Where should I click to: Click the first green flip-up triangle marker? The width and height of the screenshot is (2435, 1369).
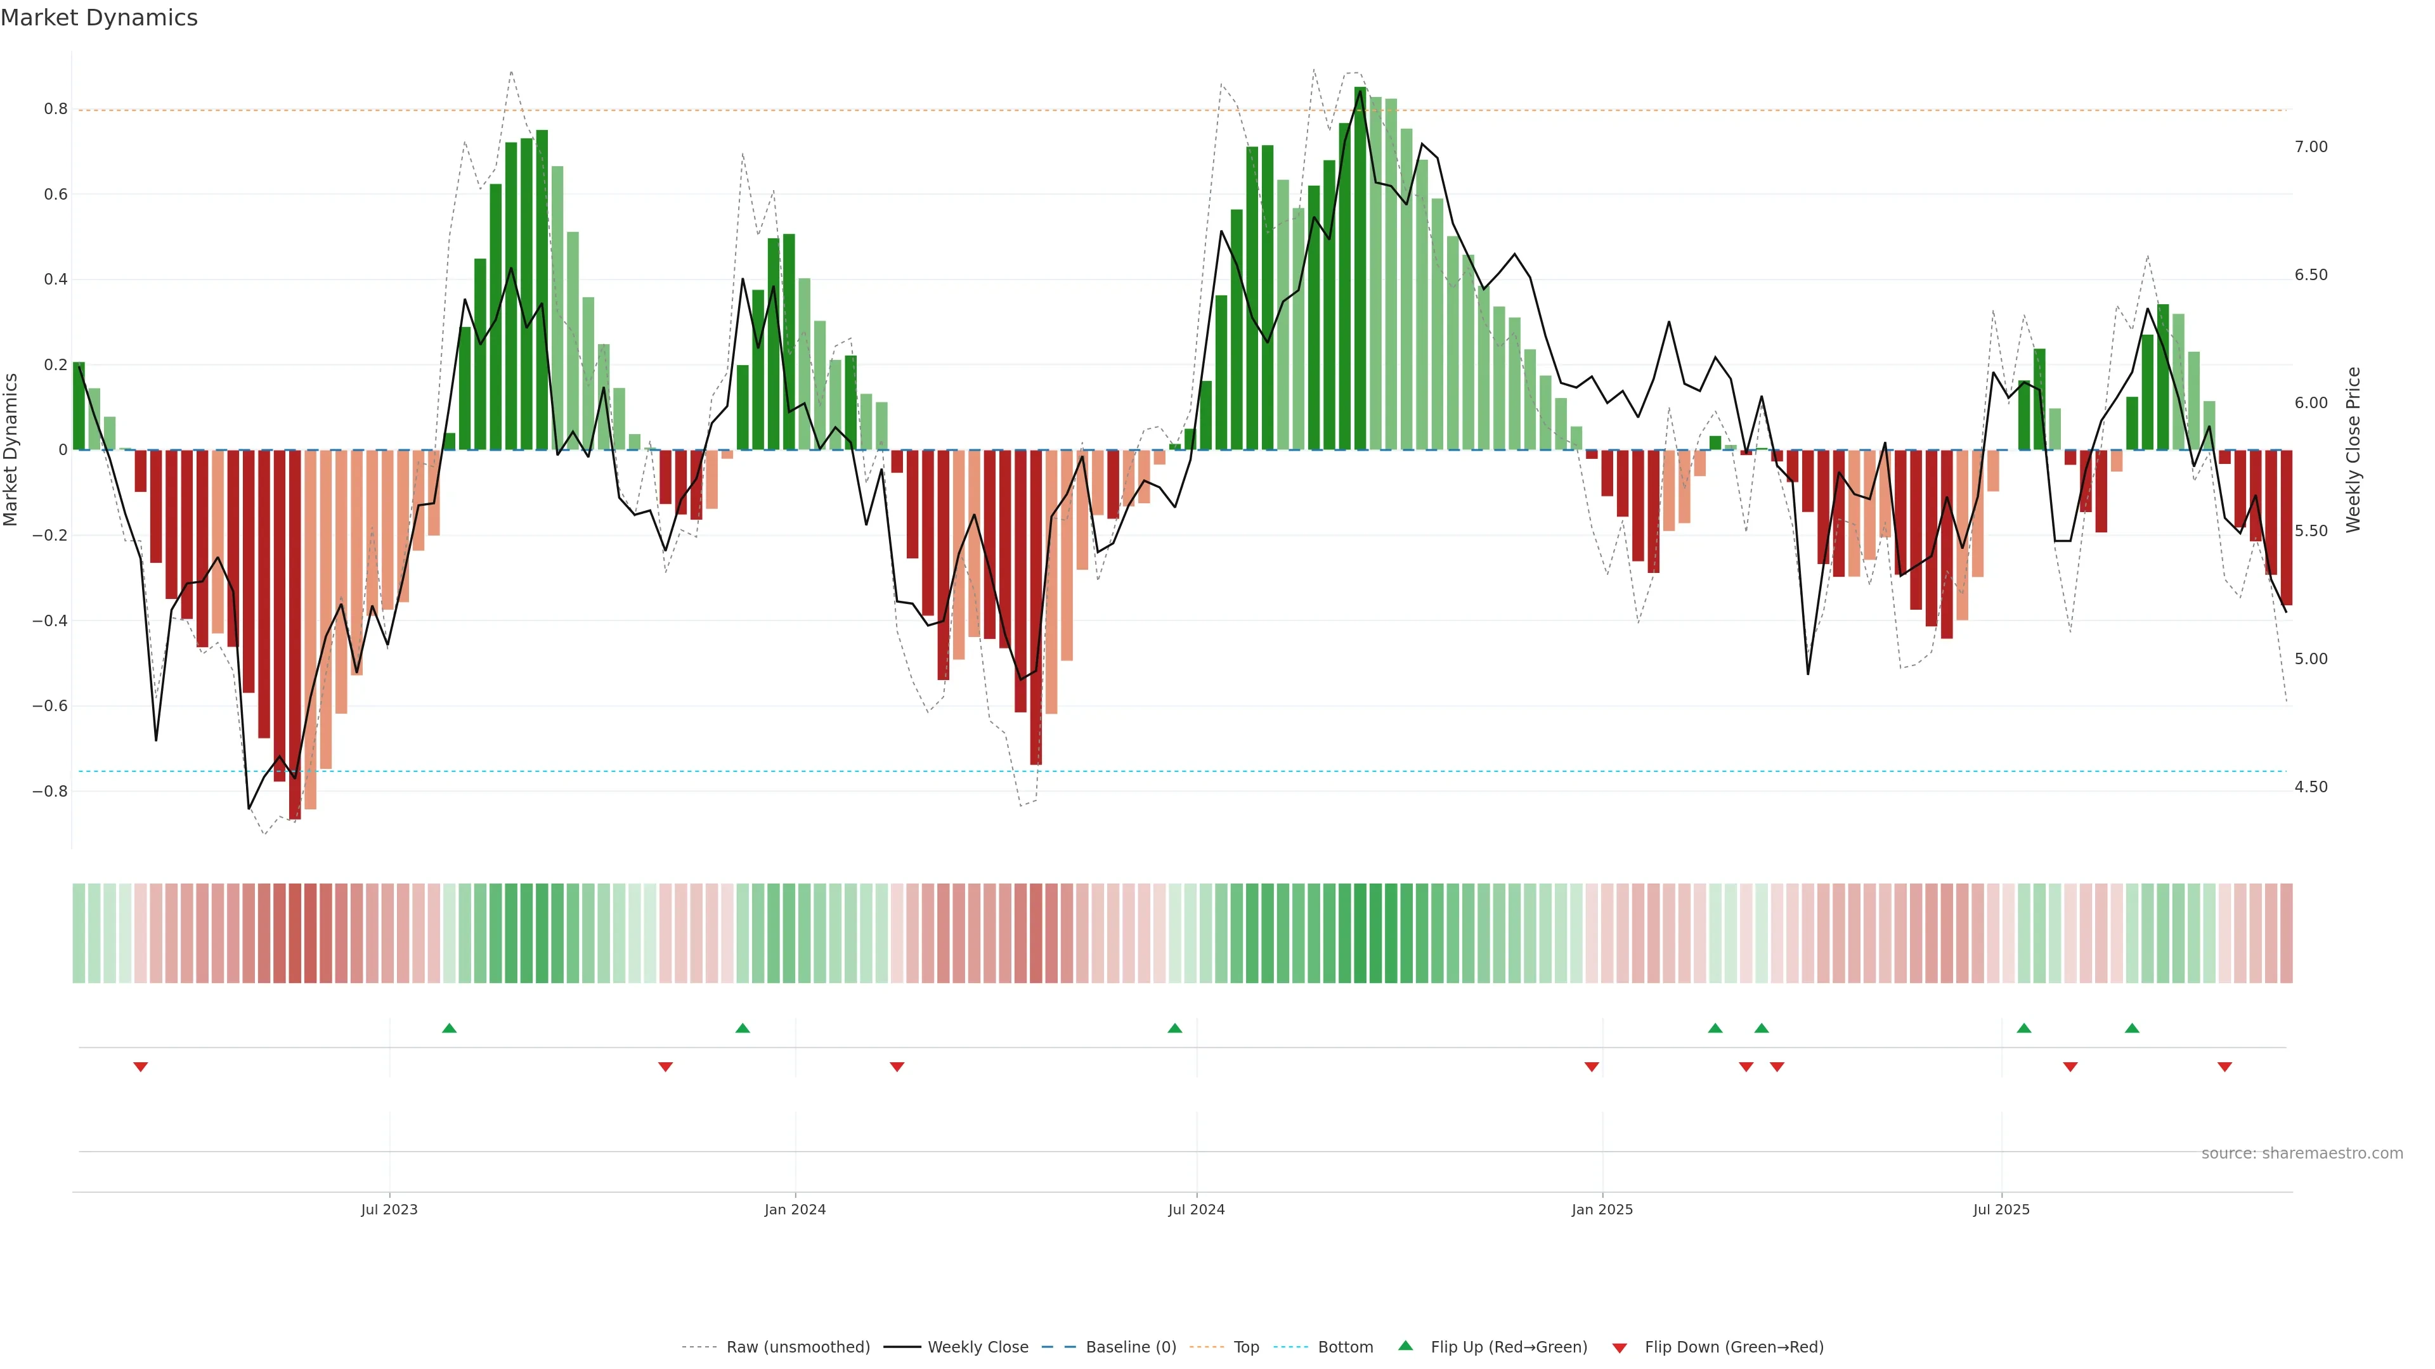tap(449, 1028)
